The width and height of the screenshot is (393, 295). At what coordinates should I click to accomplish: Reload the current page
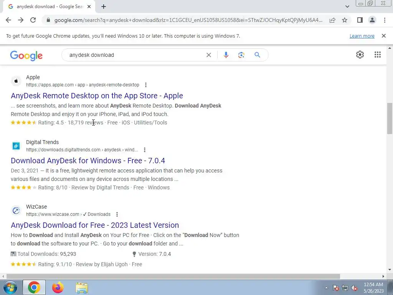[33, 20]
